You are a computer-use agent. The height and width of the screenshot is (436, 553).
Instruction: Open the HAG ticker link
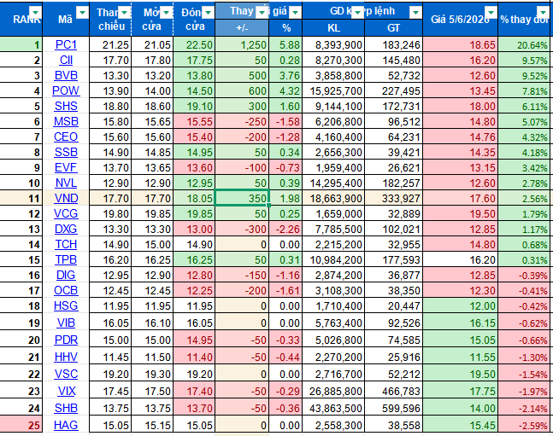(66, 425)
